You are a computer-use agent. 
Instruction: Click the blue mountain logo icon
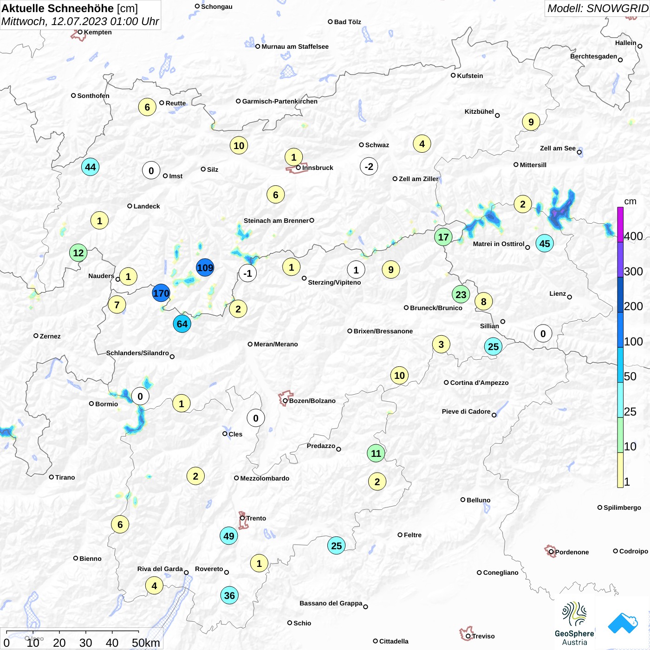[623, 623]
